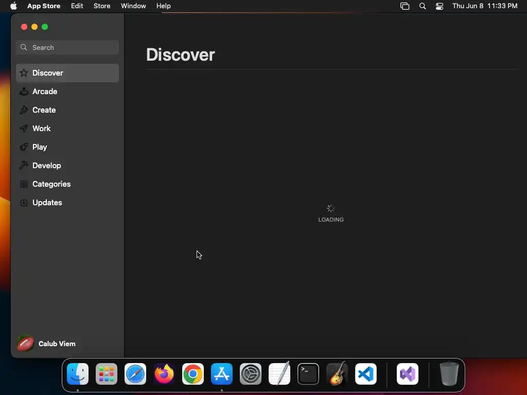Open the Window menu
The width and height of the screenshot is (527, 395).
pos(133,6)
